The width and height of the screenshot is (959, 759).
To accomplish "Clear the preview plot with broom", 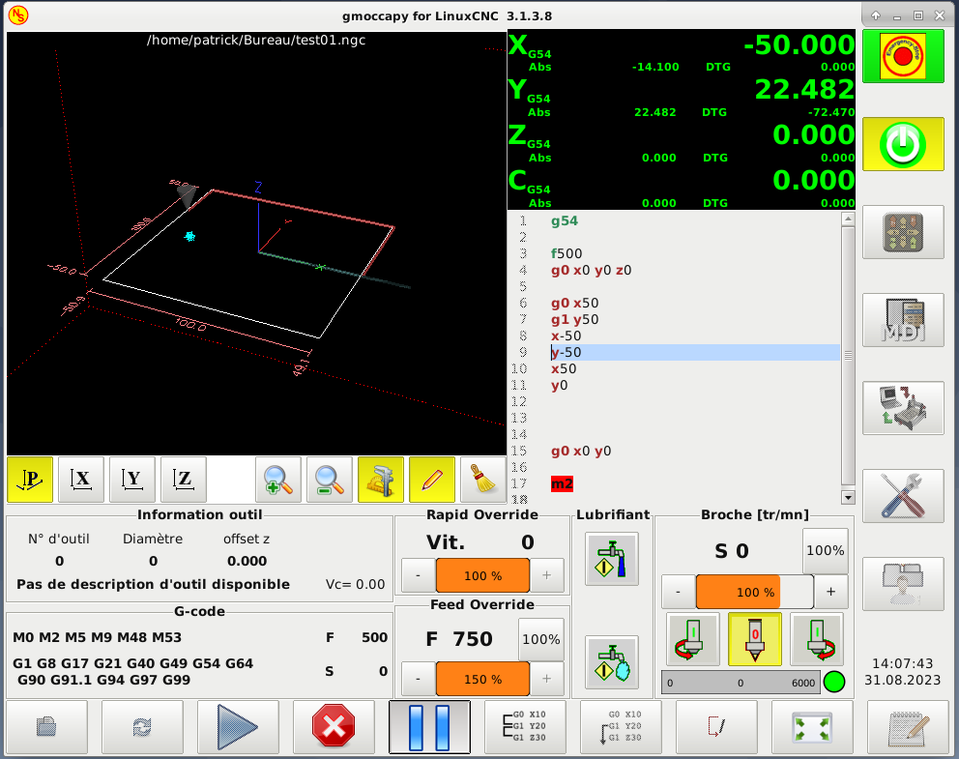I will tap(483, 480).
